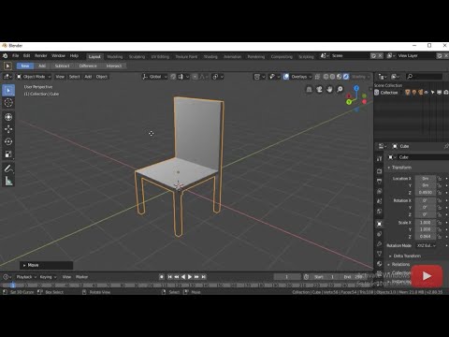Toggle the Overlays display button
The width and height of the screenshot is (449, 337).
click(286, 77)
